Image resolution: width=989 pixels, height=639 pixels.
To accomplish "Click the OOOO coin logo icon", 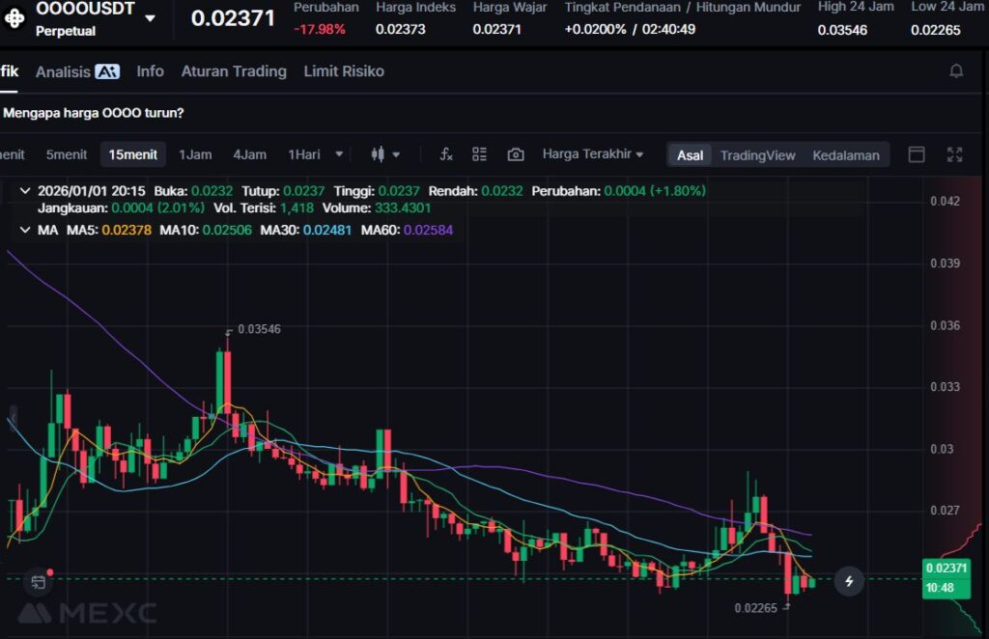I will point(15,18).
